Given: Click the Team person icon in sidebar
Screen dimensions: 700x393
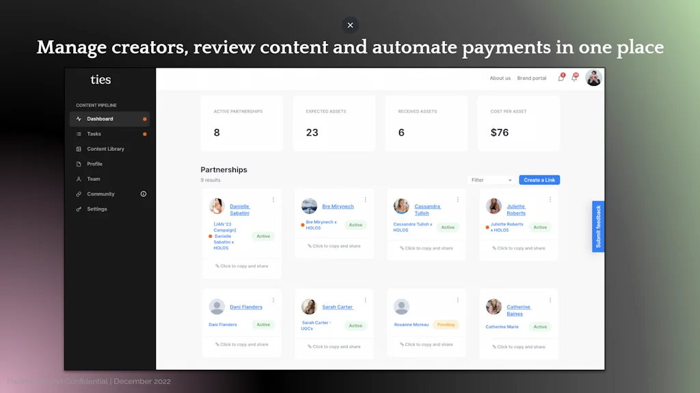Looking at the screenshot, I should tap(79, 179).
